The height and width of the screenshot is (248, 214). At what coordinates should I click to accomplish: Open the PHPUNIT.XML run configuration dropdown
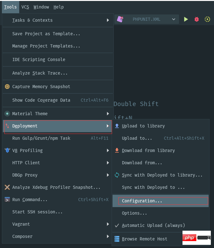[147, 19]
